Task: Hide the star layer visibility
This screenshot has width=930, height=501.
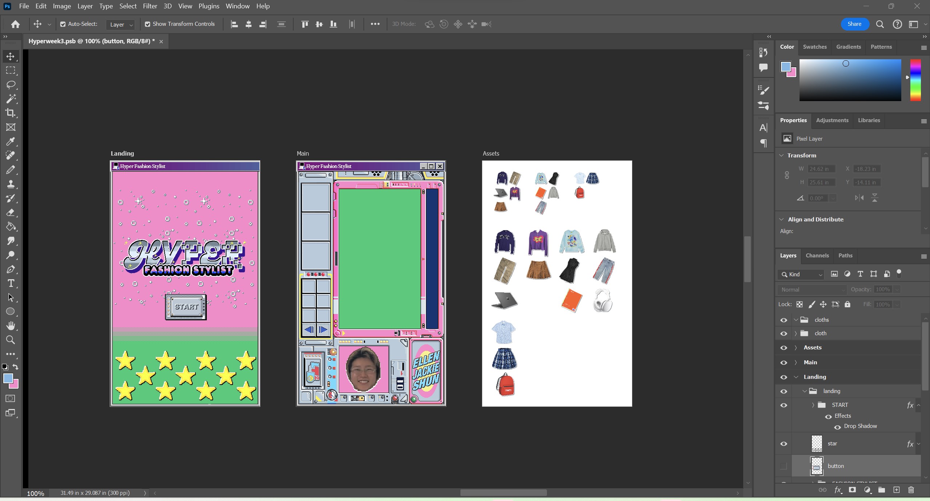Action: click(784, 444)
